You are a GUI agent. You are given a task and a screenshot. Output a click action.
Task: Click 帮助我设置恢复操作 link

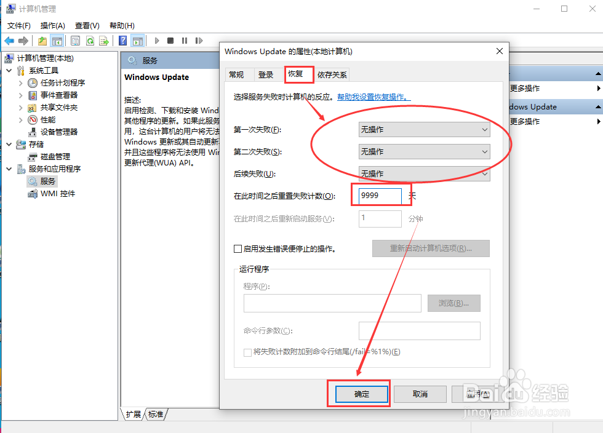point(374,97)
